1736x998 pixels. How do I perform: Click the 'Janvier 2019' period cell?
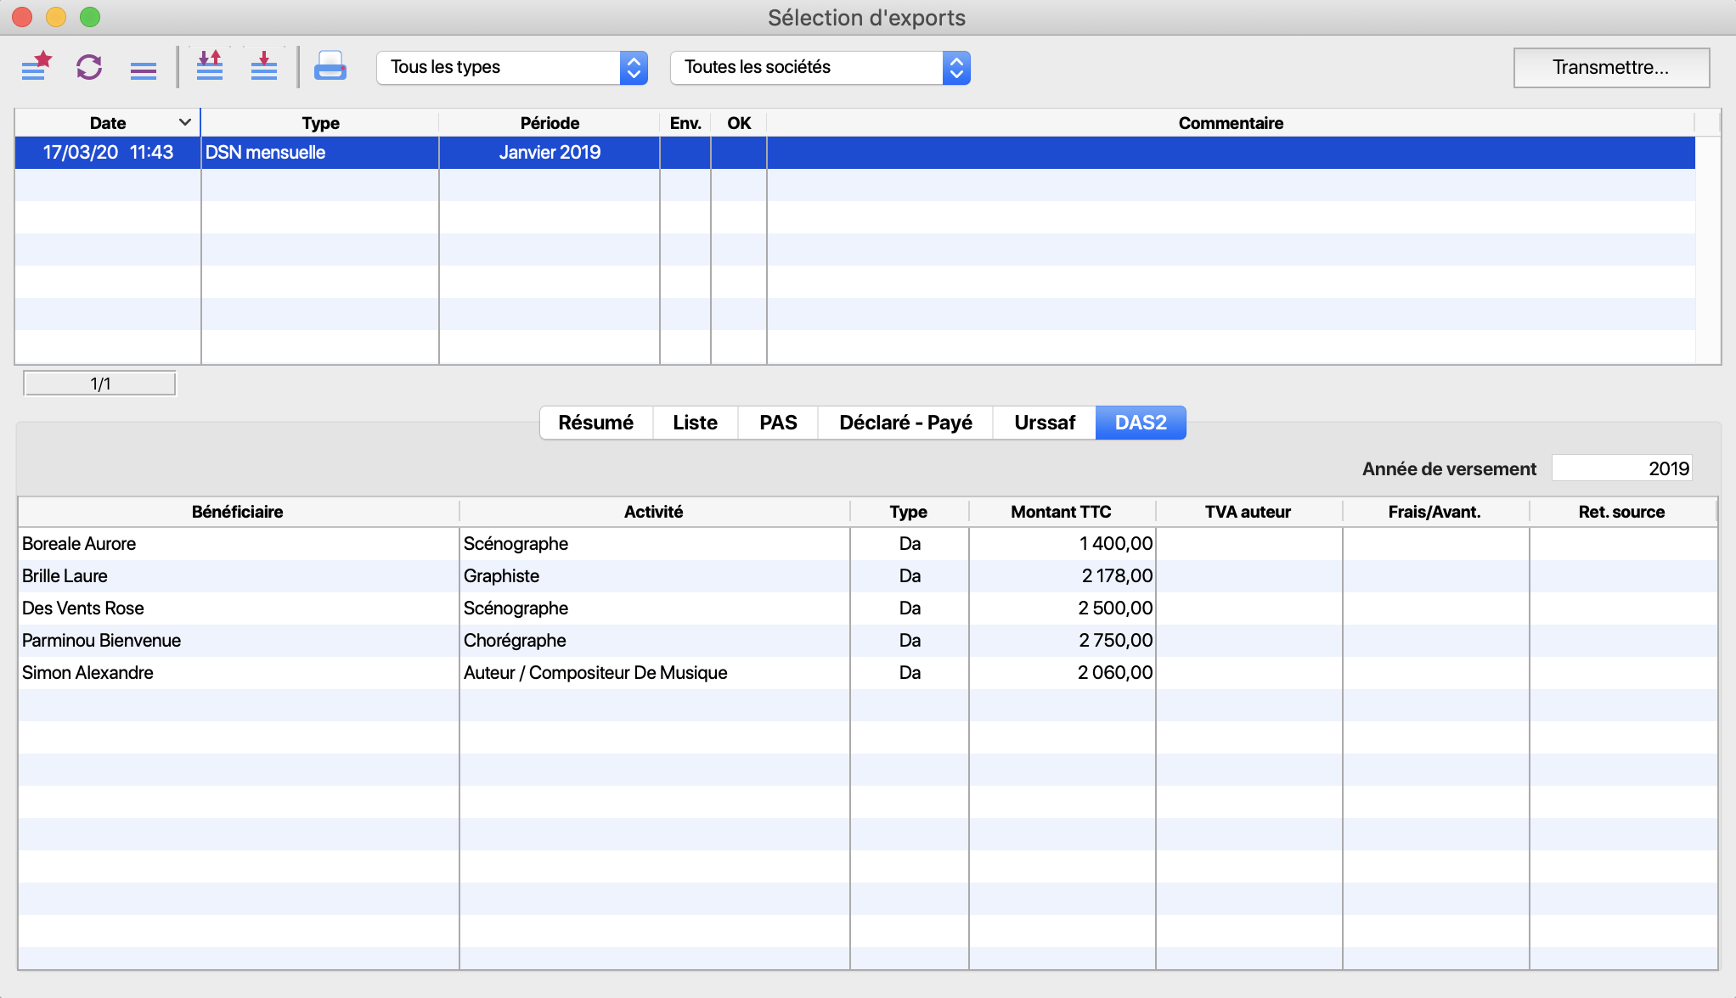550,153
